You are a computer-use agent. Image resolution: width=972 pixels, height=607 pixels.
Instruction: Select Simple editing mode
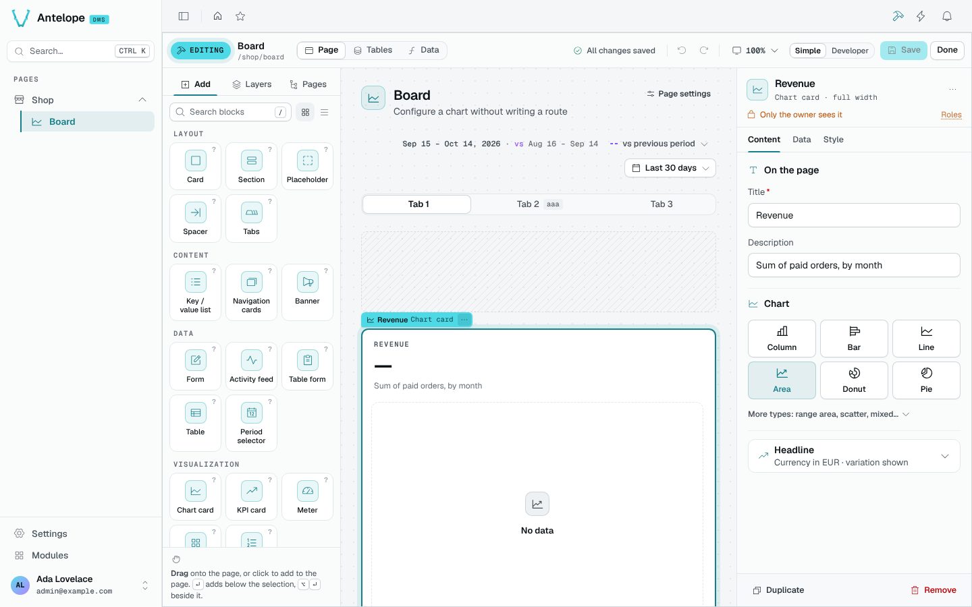[x=808, y=51]
